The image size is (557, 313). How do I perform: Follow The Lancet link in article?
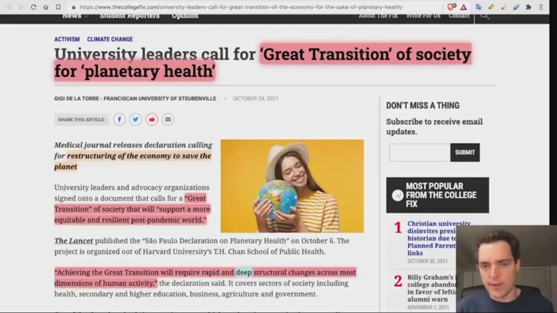(74, 241)
